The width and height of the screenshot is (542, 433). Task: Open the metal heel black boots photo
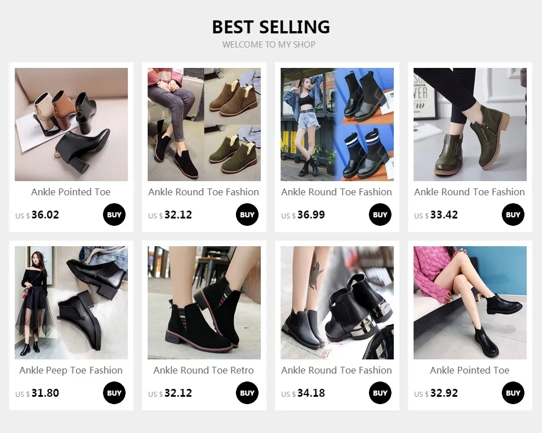point(337,303)
